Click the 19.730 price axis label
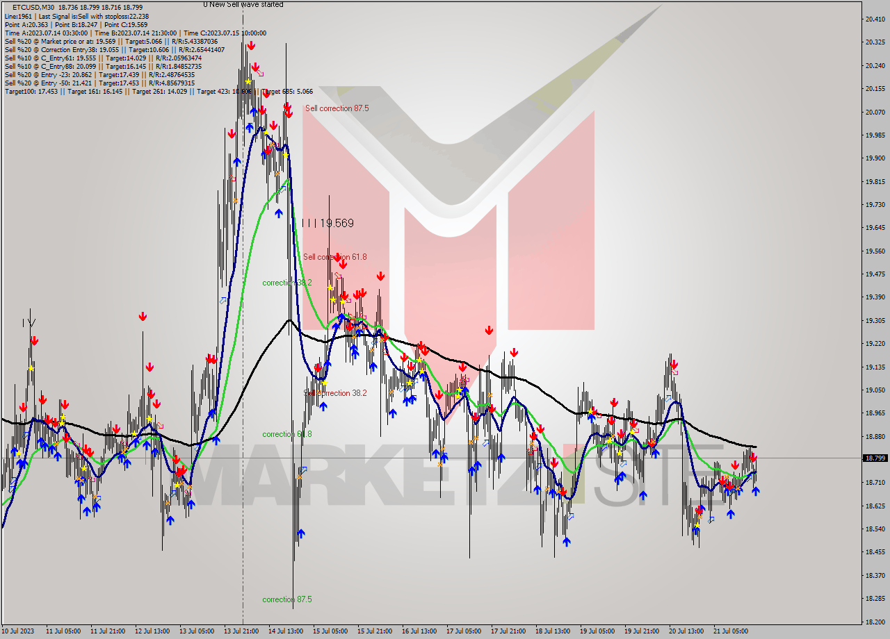Viewport: 890px width, 639px height. pyautogui.click(x=875, y=204)
